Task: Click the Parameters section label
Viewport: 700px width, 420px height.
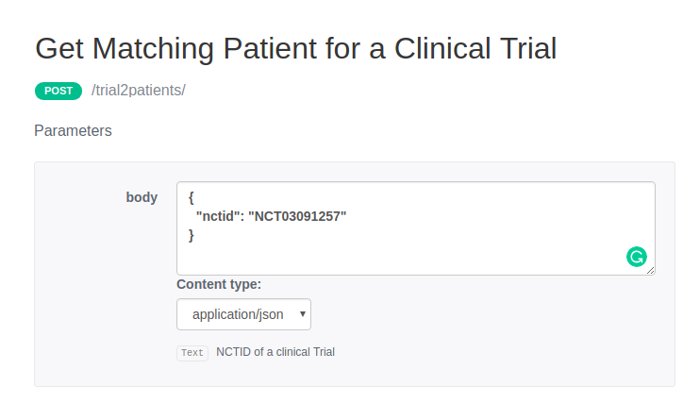Action: tap(73, 131)
